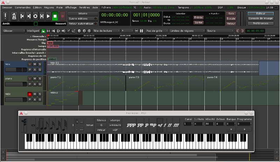Toggle the metronome click icon
This screenshot has height=162, width=280.
14,16
